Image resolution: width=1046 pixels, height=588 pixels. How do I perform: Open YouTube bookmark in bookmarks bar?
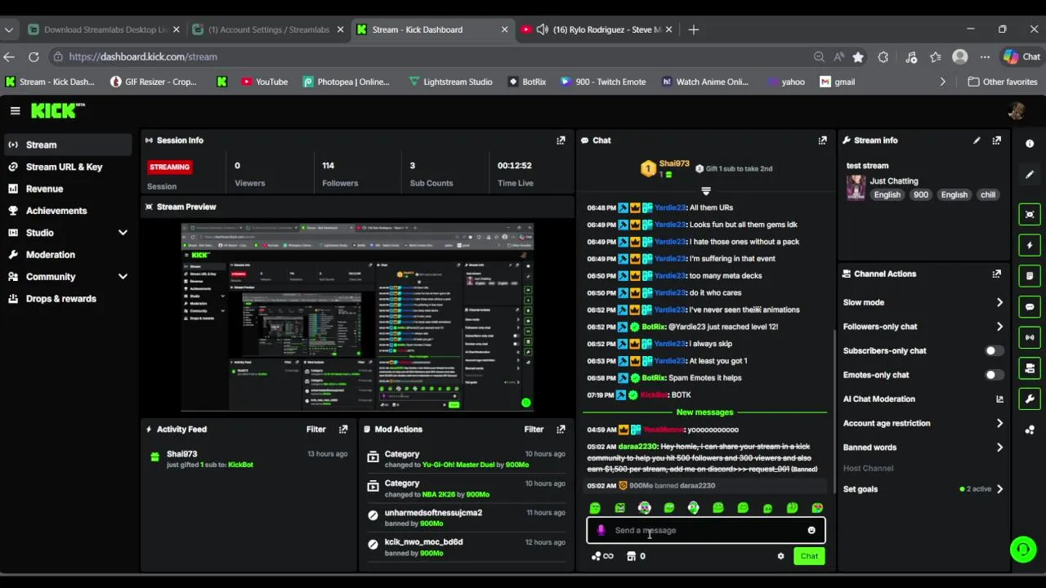point(264,82)
